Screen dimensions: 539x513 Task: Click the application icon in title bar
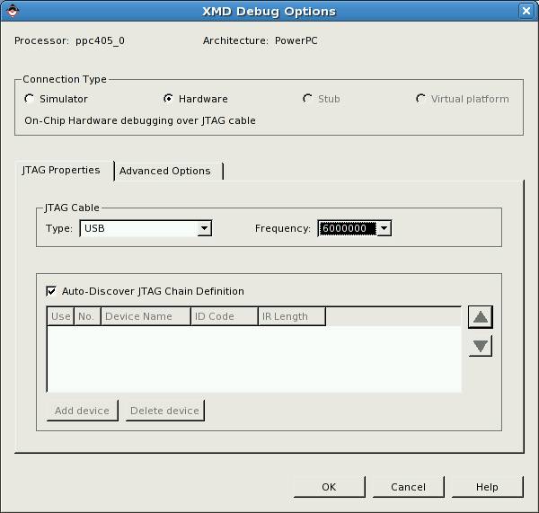pos(12,11)
